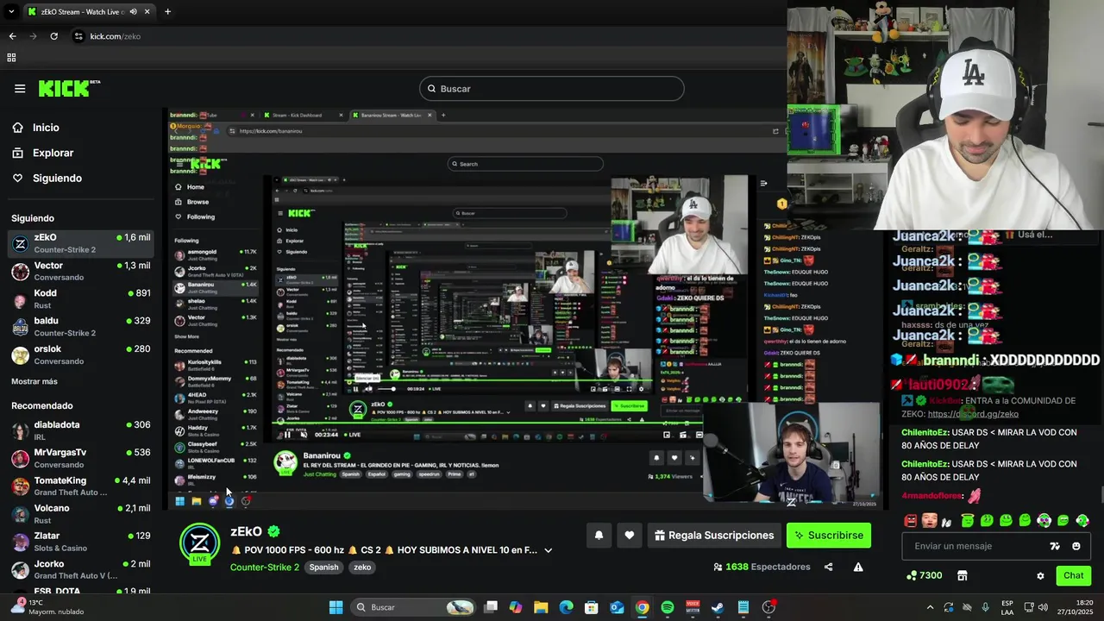Viewport: 1104px width, 621px height.
Task: Toggle the notification bell for zEkO
Action: tap(599, 536)
